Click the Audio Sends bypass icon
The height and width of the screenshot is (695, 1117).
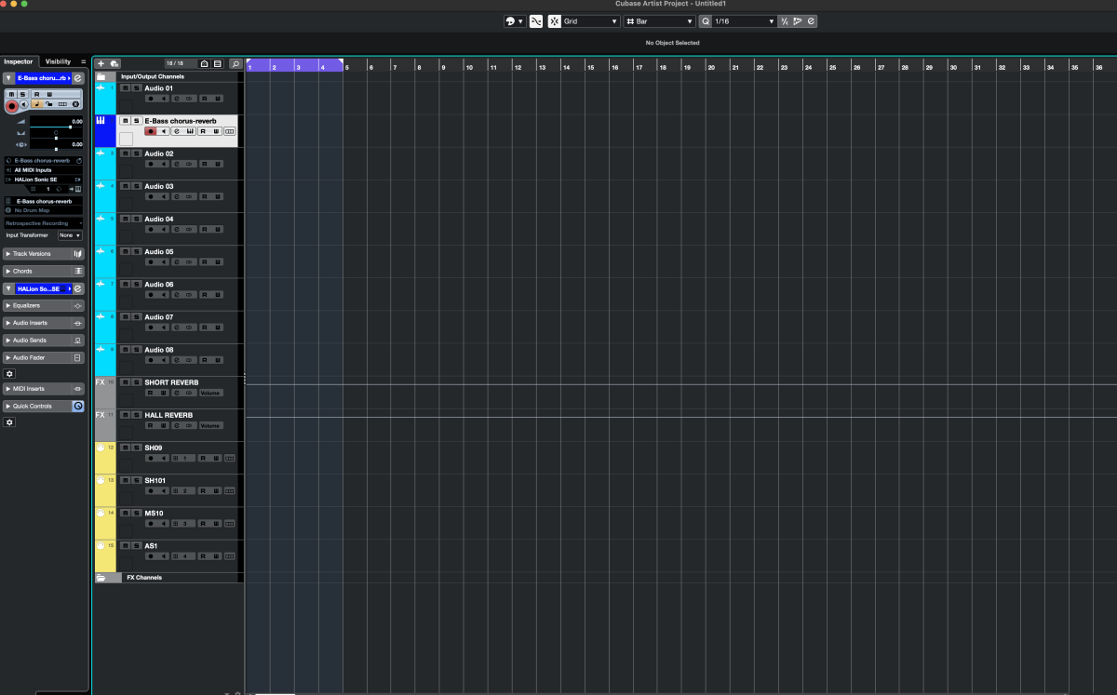click(78, 341)
